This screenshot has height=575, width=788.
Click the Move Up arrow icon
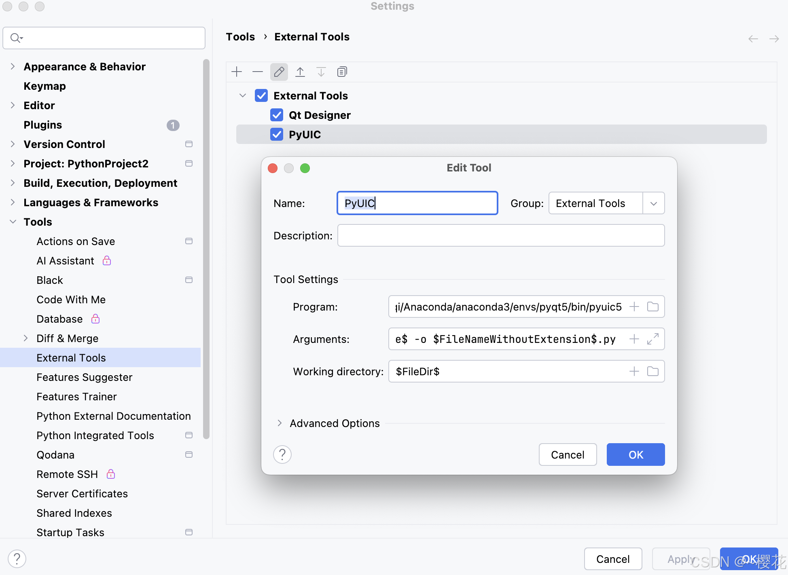300,72
